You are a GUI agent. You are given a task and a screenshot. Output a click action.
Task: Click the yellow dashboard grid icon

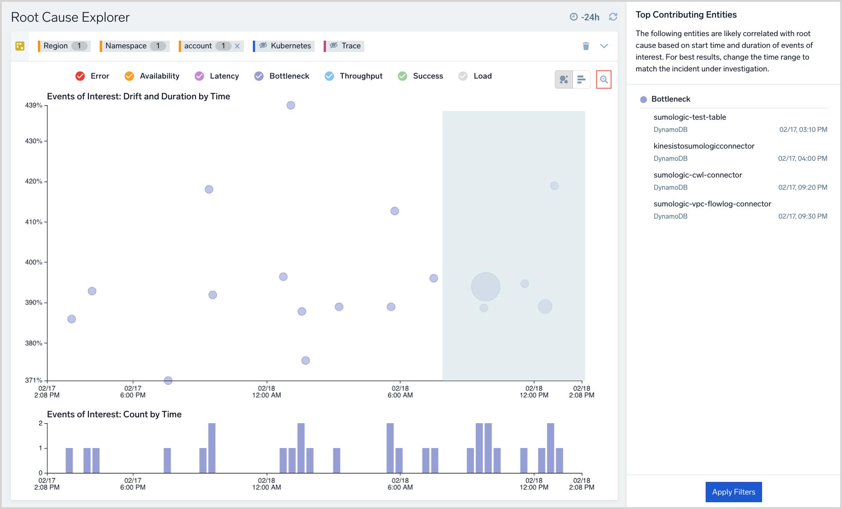[19, 46]
